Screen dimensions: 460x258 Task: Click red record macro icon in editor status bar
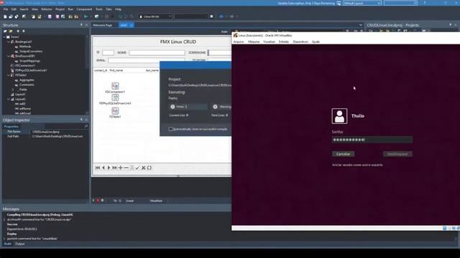point(98,201)
